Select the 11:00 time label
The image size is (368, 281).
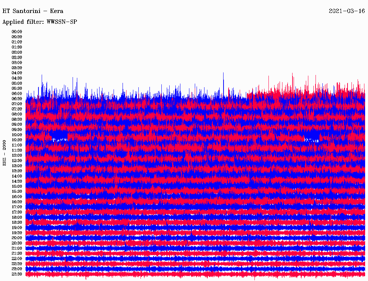point(17,145)
